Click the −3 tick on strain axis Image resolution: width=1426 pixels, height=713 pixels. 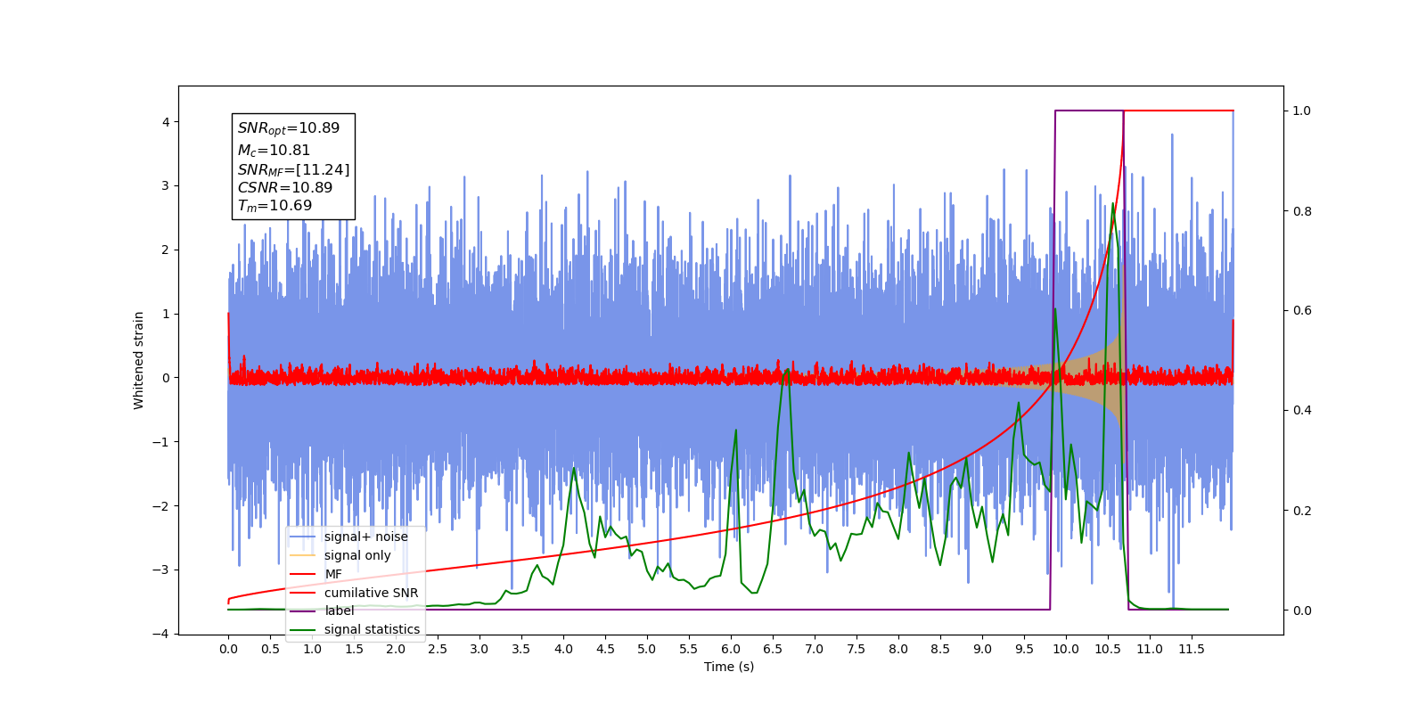pyautogui.click(x=161, y=570)
